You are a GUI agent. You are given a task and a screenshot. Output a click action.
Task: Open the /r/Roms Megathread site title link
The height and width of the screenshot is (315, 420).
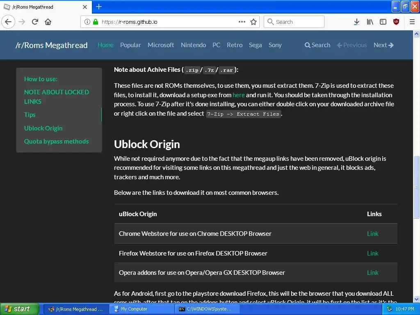pyautogui.click(x=51, y=45)
